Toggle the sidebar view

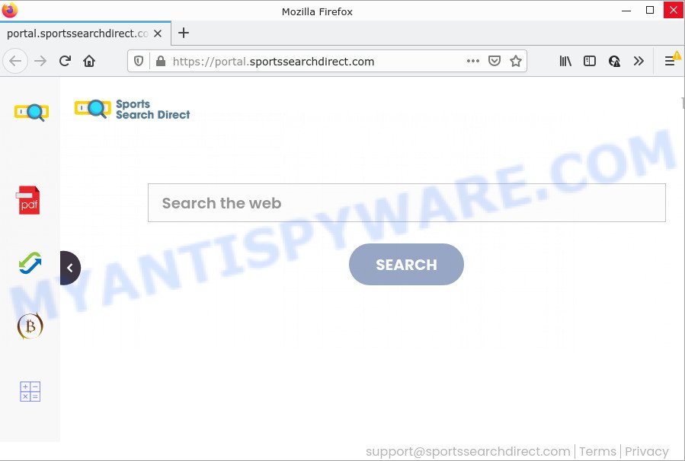pos(589,61)
